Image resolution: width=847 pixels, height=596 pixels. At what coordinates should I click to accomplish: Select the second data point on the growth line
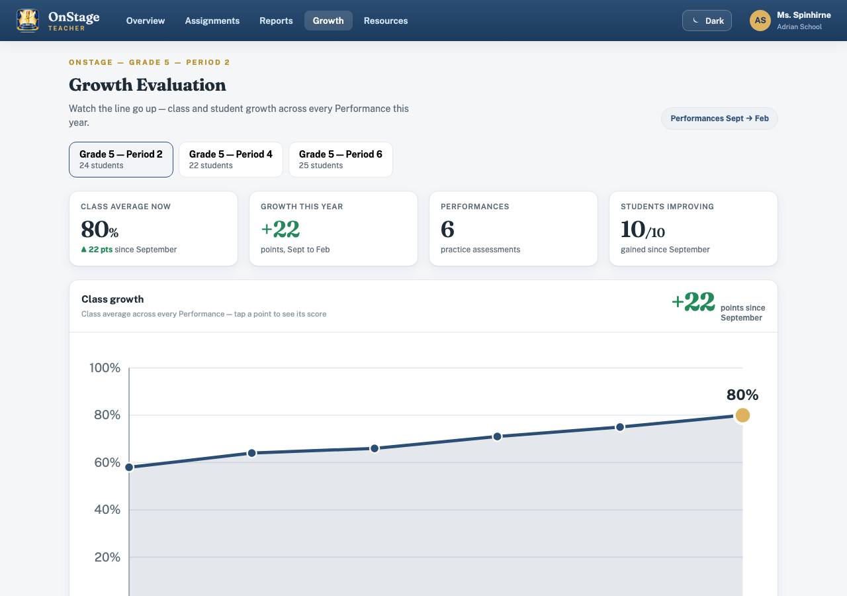tap(251, 453)
